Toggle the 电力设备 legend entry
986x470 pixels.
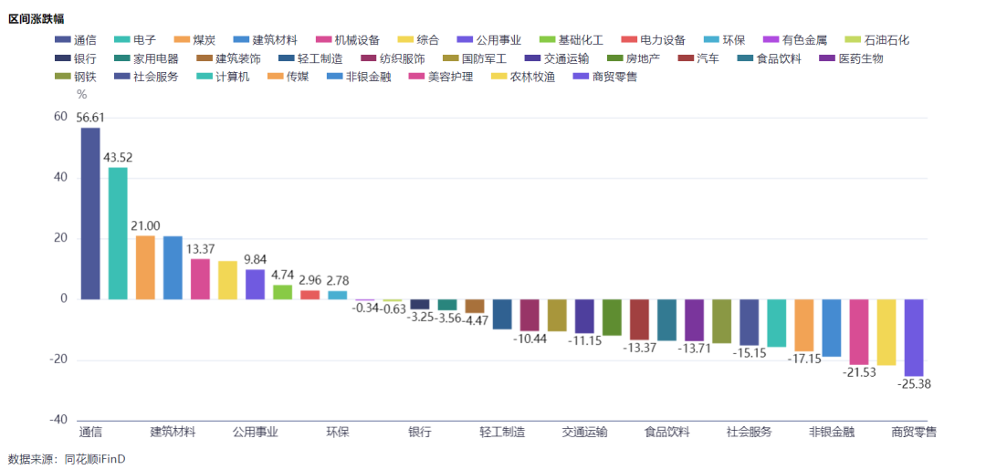pyautogui.click(x=652, y=40)
